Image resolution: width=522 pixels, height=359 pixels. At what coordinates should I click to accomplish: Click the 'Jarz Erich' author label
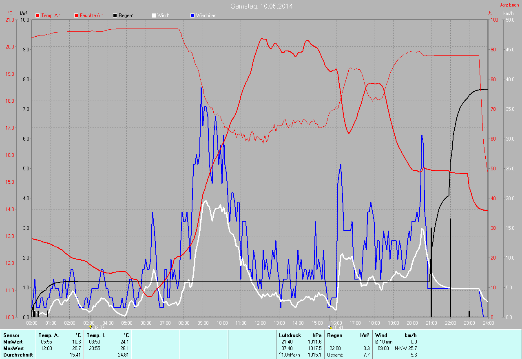point(509,5)
